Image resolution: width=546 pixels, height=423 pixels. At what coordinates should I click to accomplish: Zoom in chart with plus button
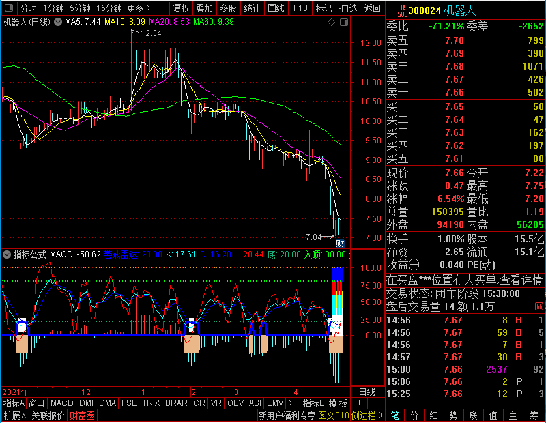point(360,403)
